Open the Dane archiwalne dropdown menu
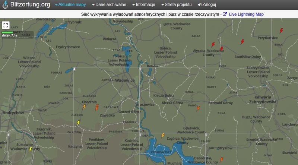Image resolution: width=298 pixels, height=165 pixels. coord(108,5)
